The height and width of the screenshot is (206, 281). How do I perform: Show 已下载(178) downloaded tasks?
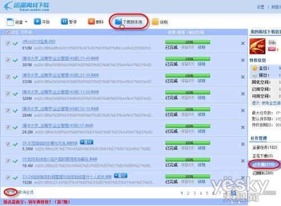point(264,164)
